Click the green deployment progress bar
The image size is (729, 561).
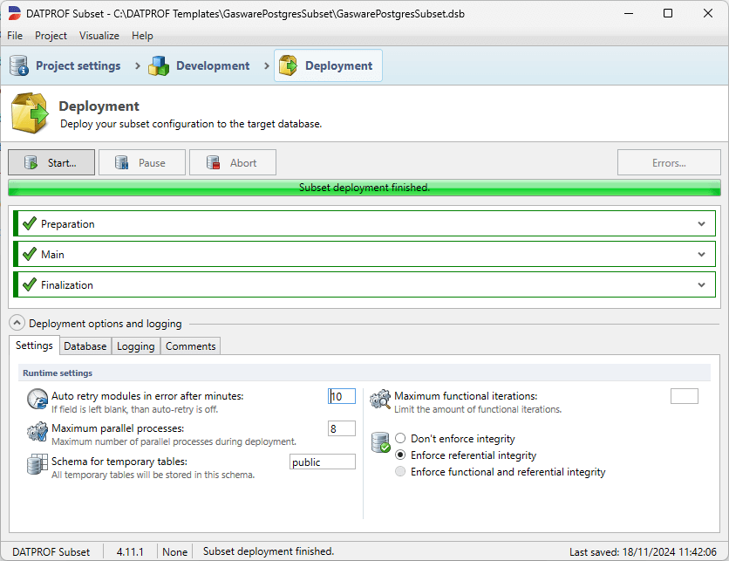(364, 187)
